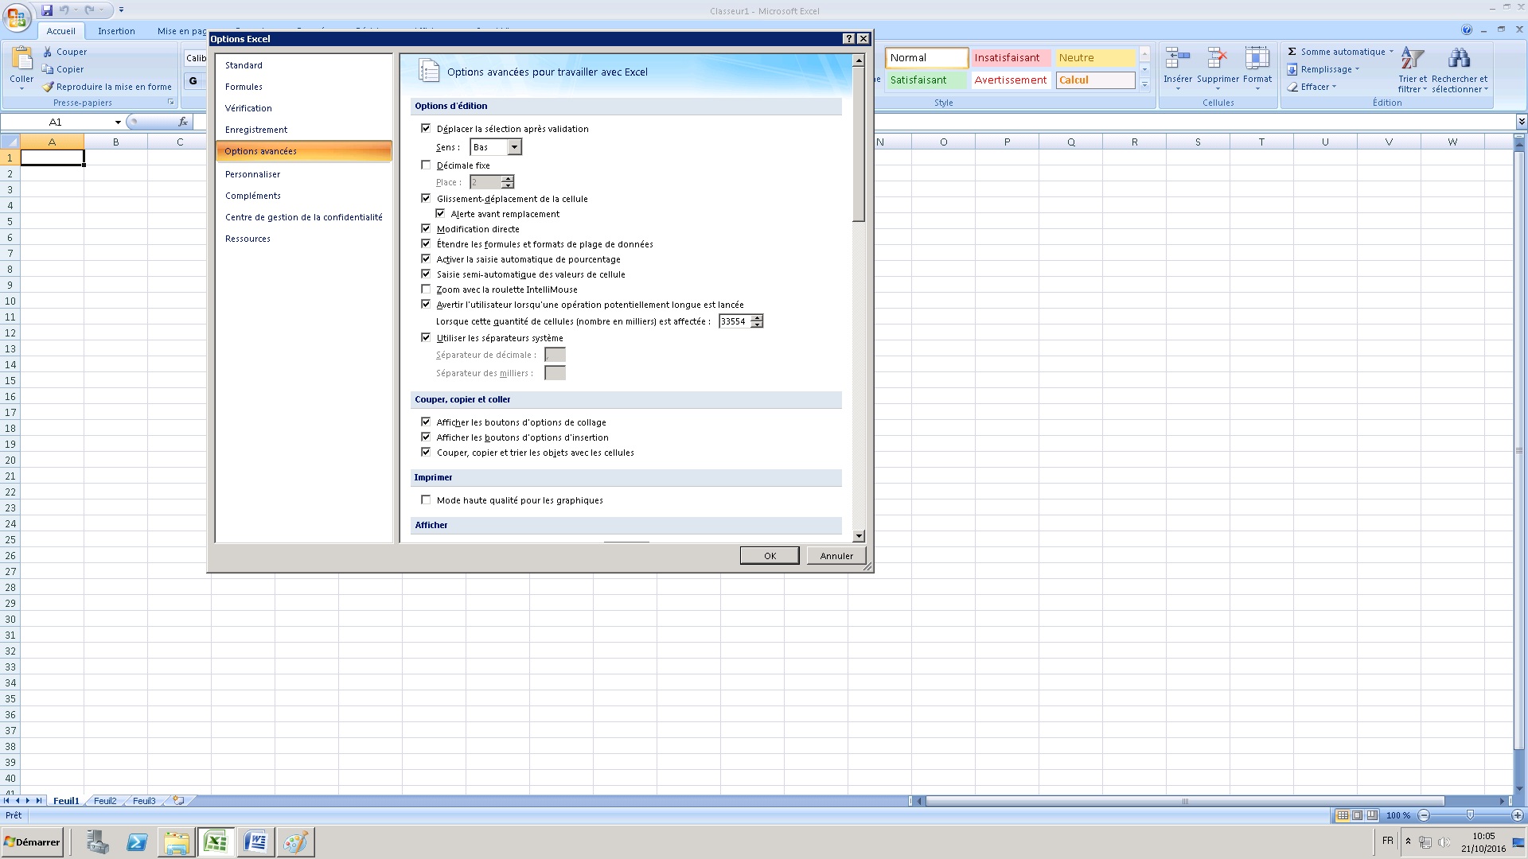This screenshot has width=1528, height=859.
Task: Apply the Neutre cell style
Action: (1095, 57)
